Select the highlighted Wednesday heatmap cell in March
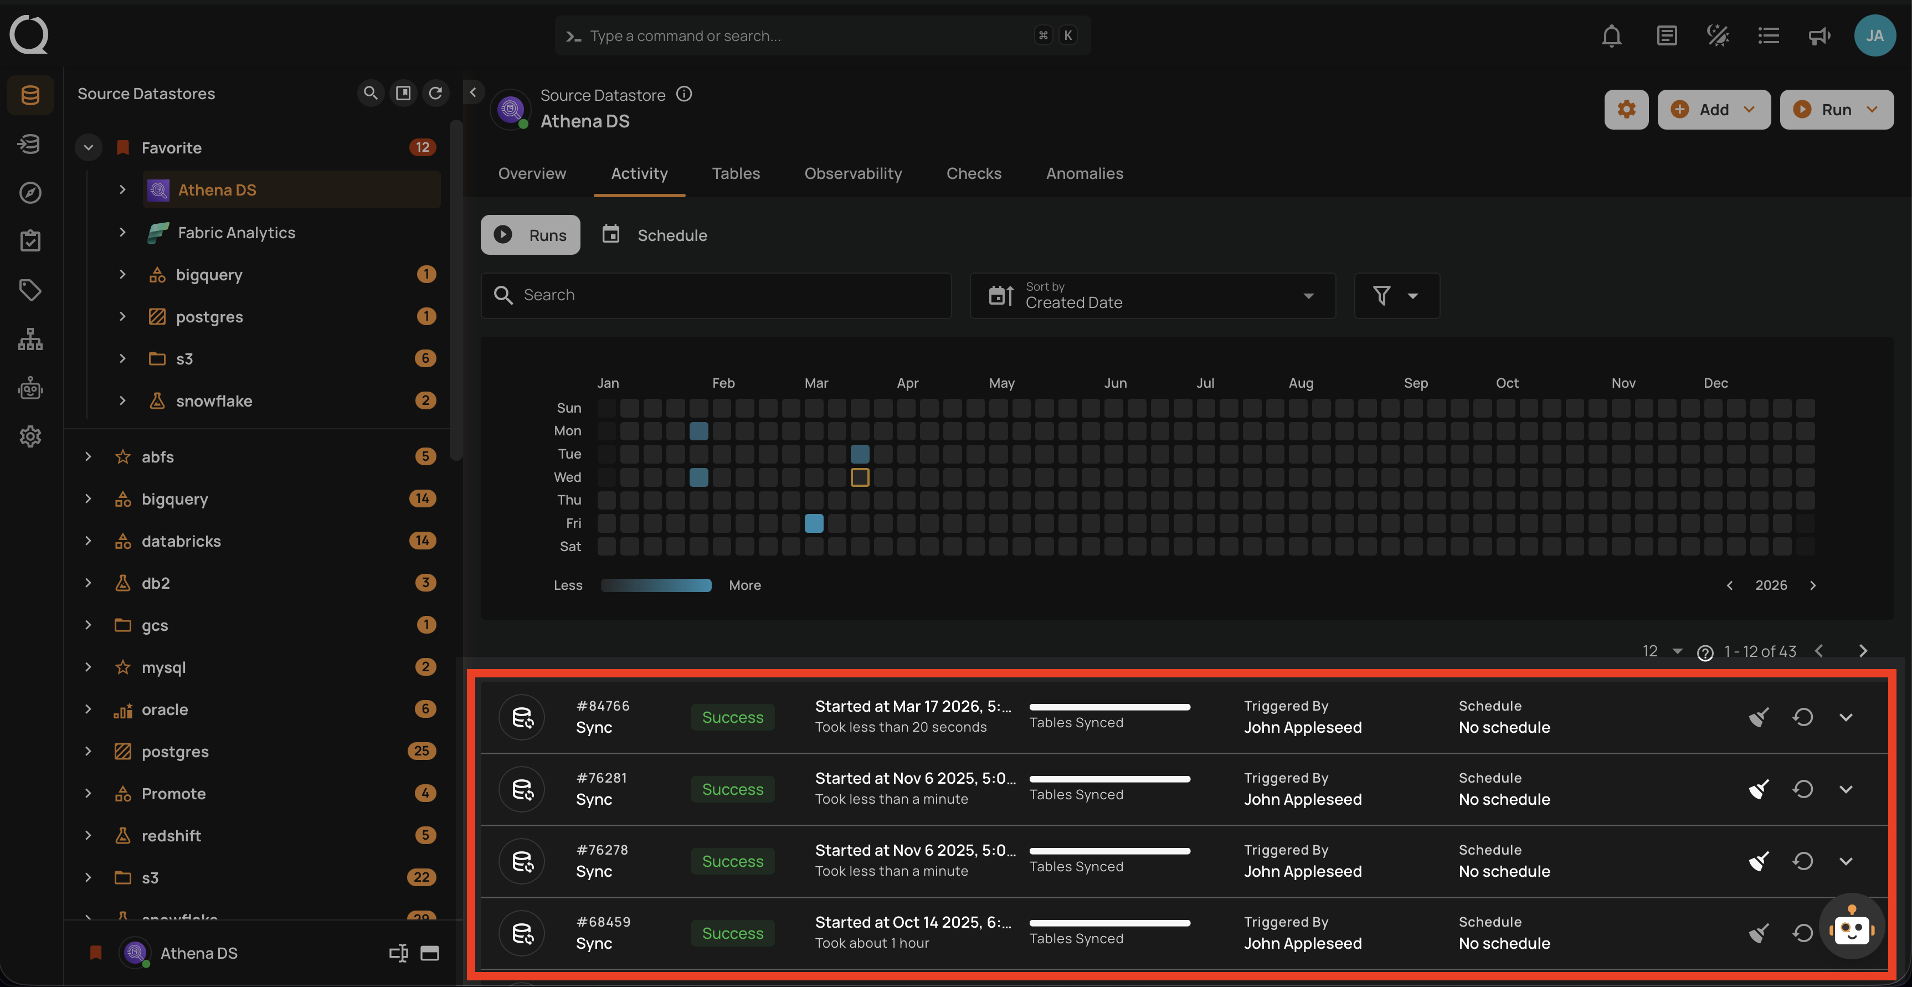Screen dimensions: 1912x987 pos(860,477)
